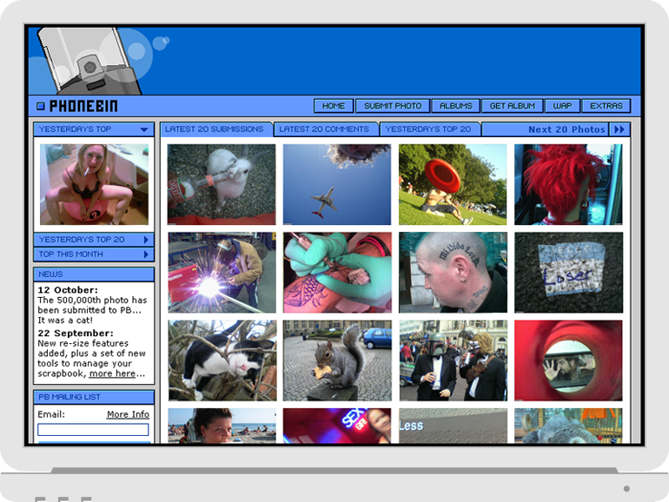
Task: Go to the HOME menu item
Action: (x=334, y=106)
